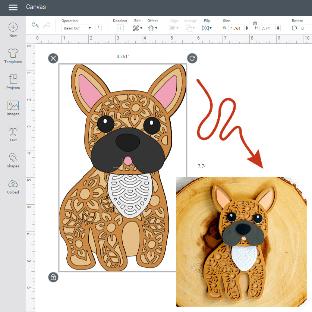
Task: Click the operation help question mark button
Action: click(98, 28)
